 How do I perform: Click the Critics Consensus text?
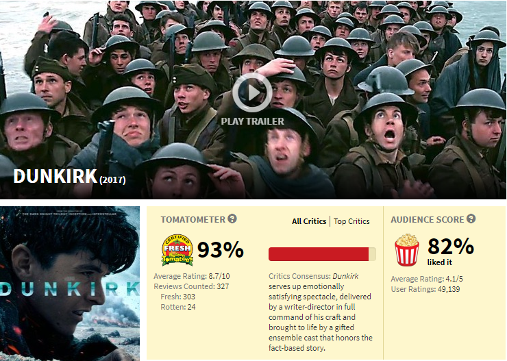[x=321, y=312]
